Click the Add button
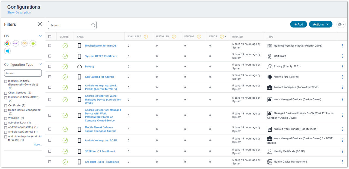 [299, 24]
